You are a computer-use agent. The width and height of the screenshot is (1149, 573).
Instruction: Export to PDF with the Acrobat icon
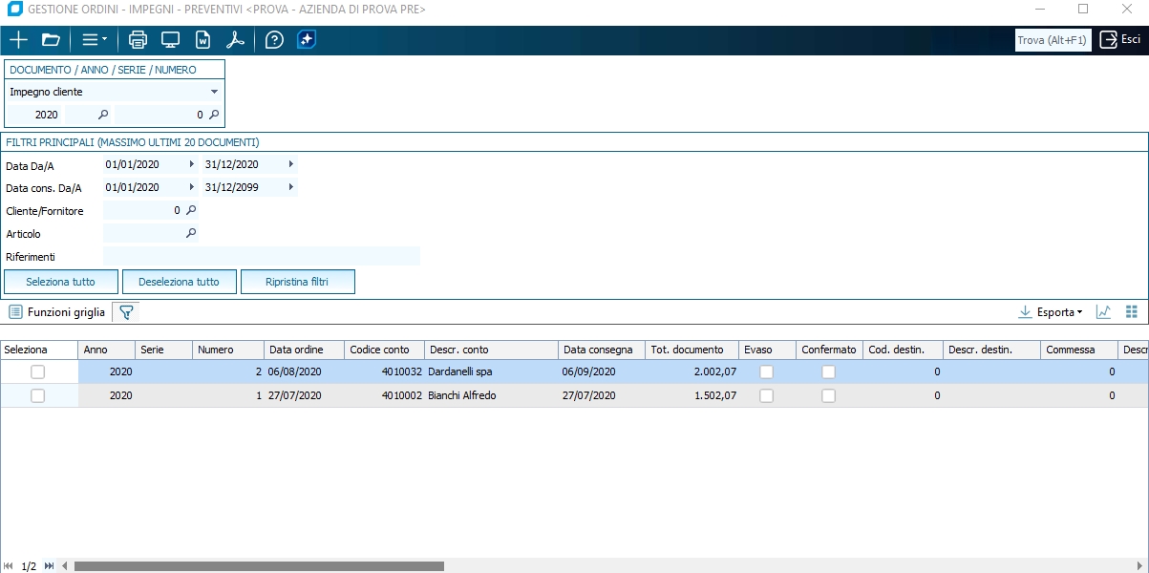(235, 40)
